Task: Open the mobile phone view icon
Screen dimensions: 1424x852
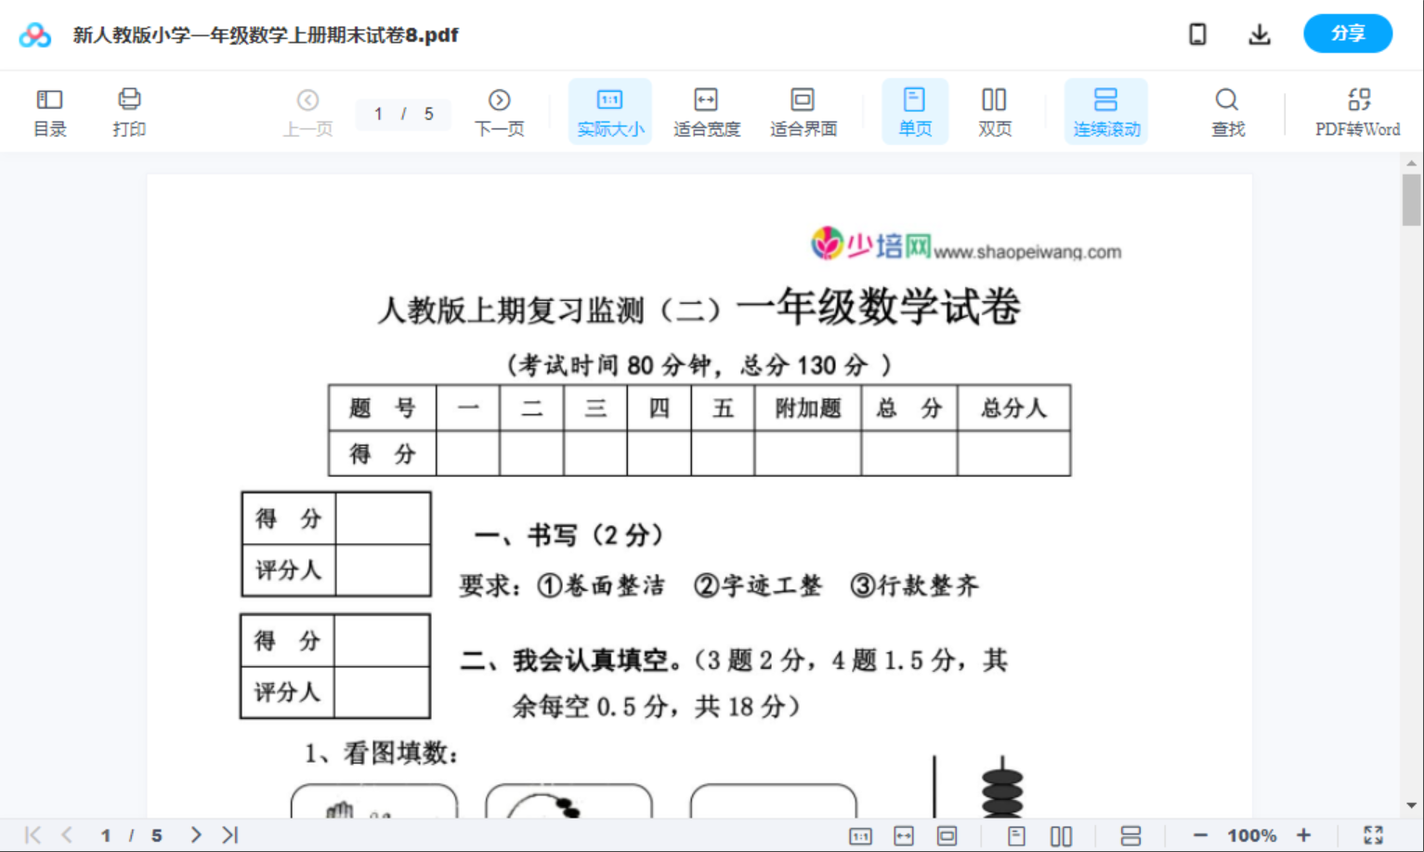Action: [x=1197, y=33]
